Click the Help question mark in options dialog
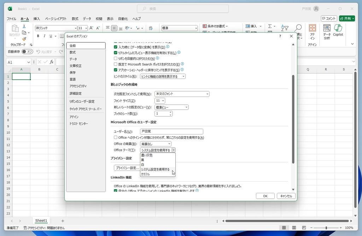362x236 pixels. coord(280,36)
